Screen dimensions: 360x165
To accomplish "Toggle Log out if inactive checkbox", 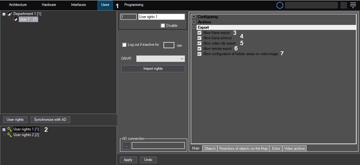I will click(x=124, y=45).
